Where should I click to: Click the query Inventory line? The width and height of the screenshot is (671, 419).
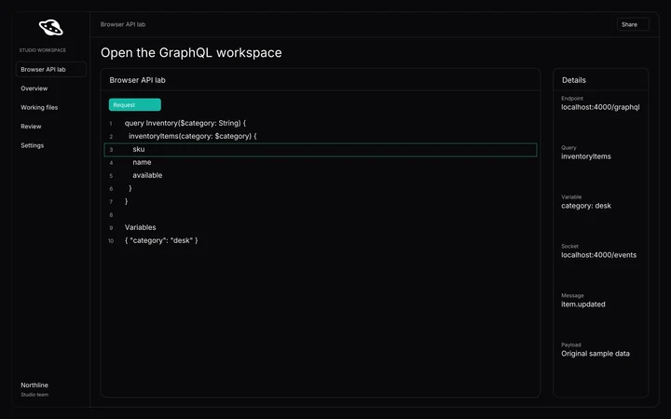185,123
